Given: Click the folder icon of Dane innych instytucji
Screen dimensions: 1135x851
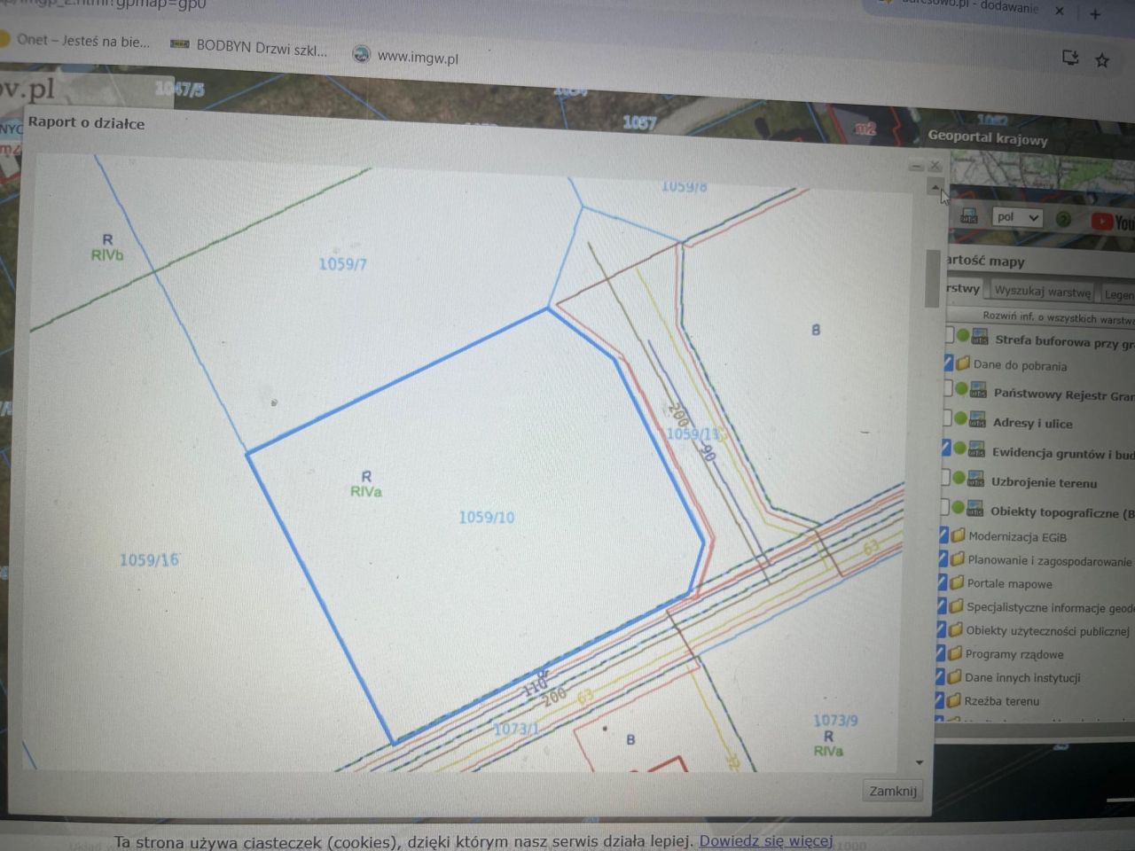Looking at the screenshot, I should (x=954, y=676).
